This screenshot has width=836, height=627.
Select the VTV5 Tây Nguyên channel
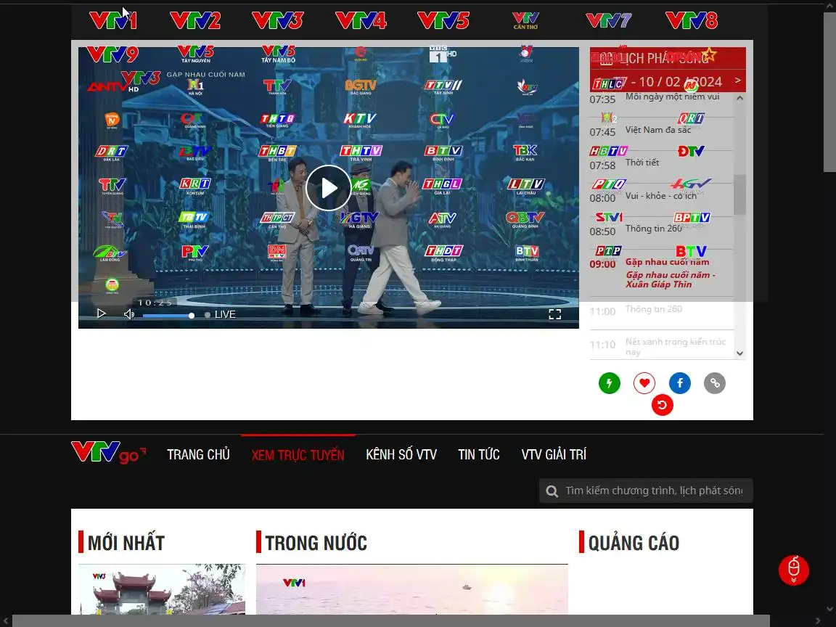pos(196,54)
